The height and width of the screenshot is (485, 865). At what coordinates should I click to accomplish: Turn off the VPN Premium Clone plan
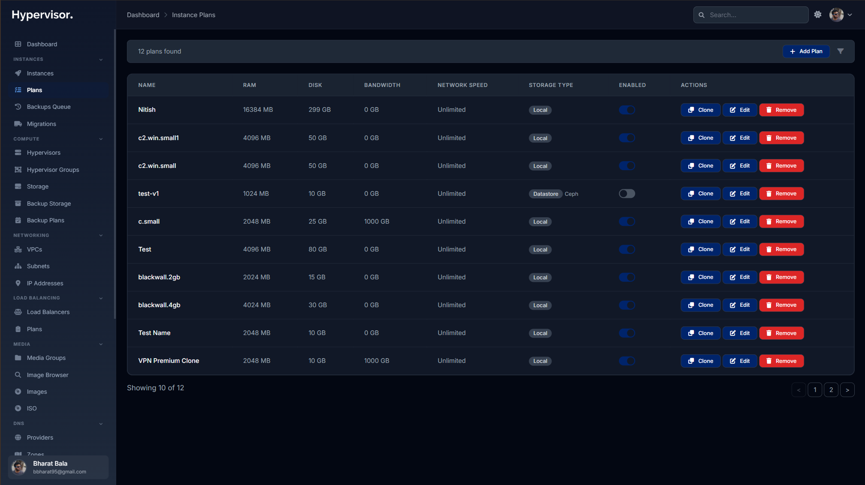[x=627, y=361]
